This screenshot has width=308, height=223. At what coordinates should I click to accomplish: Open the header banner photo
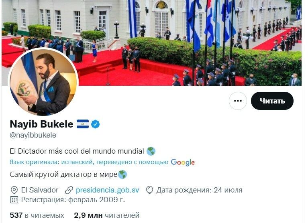[x=151, y=43]
